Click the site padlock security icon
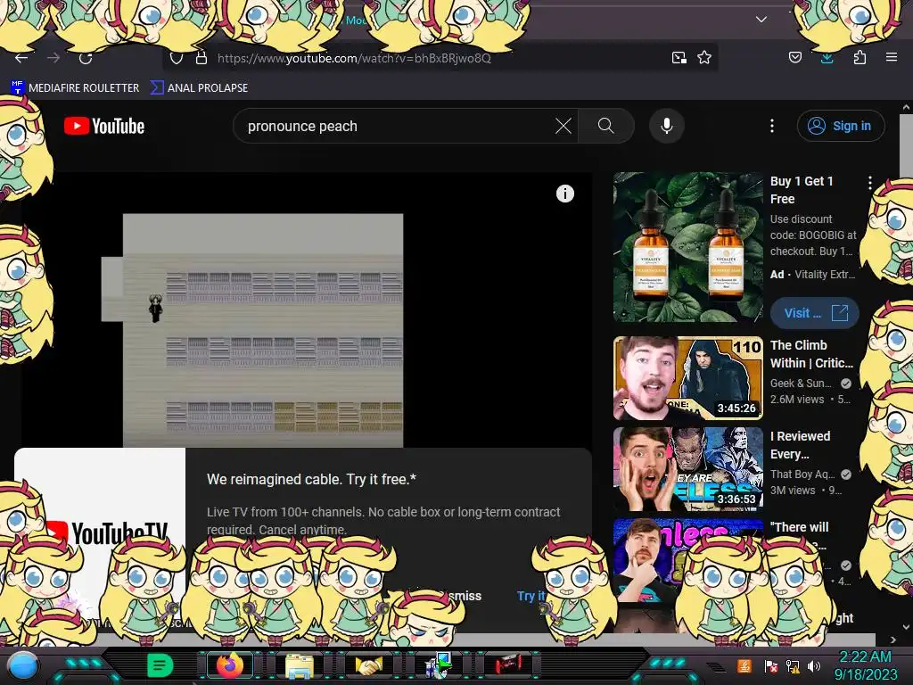Screen dimensions: 913x685 coord(202,58)
